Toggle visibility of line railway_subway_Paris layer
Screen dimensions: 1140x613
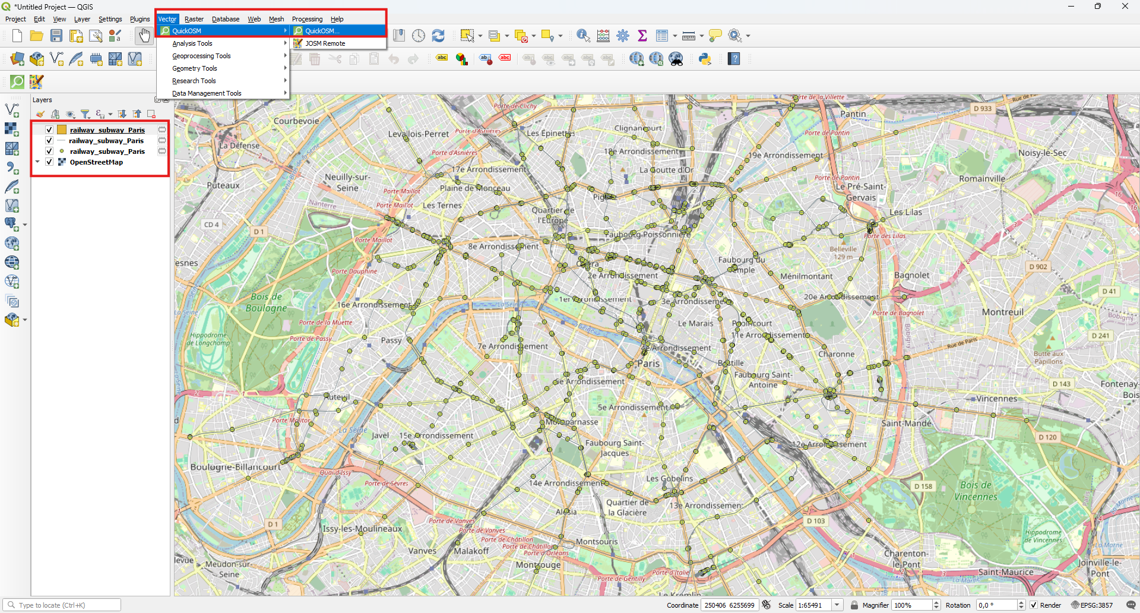click(49, 141)
